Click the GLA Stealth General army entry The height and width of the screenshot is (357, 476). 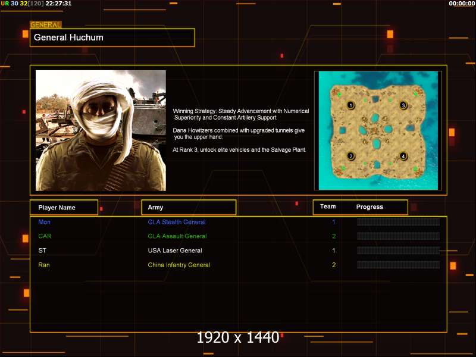point(177,222)
